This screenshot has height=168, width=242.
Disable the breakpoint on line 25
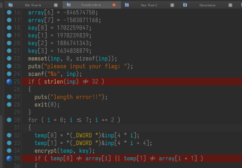tap(9, 82)
